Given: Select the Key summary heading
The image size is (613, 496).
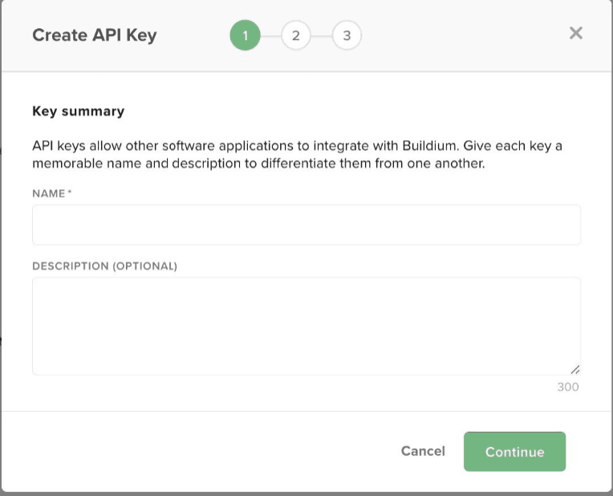Looking at the screenshot, I should (x=78, y=111).
